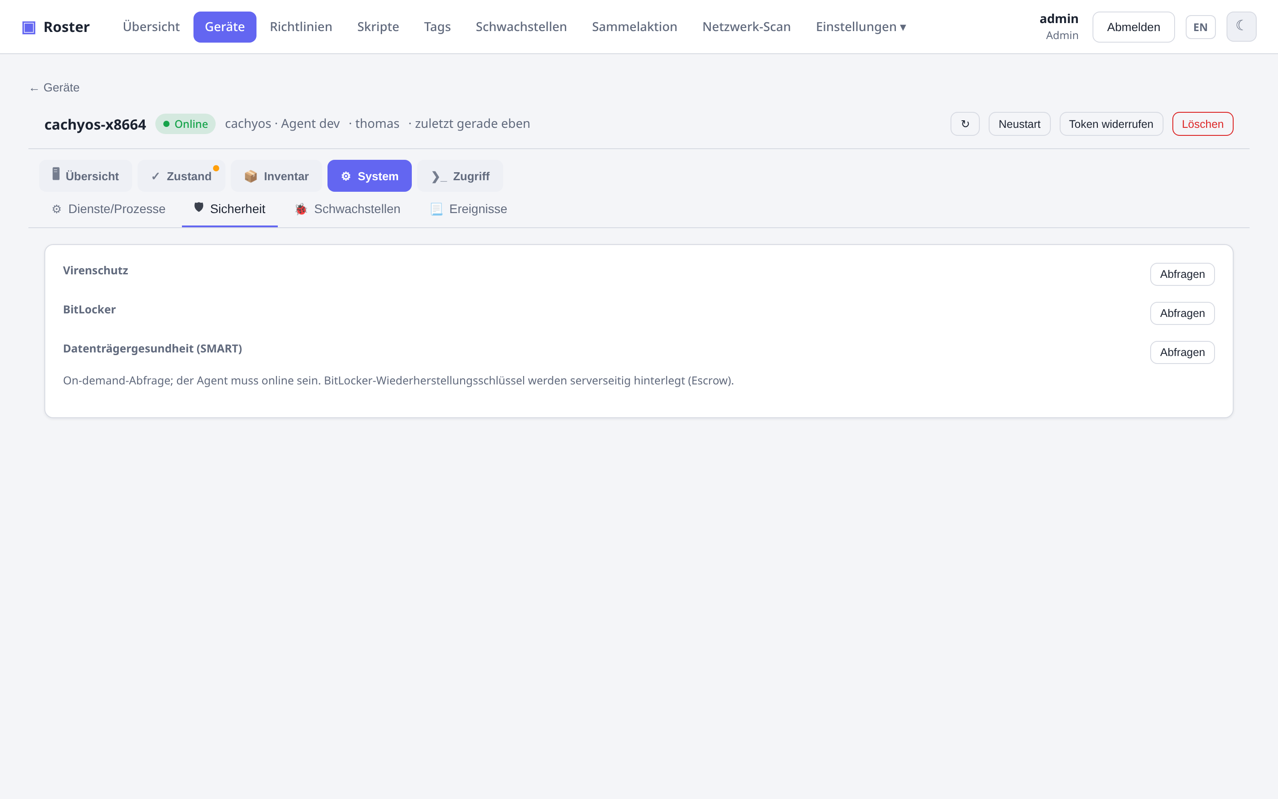Click the red Löschen button
The width and height of the screenshot is (1278, 799).
[1203, 124]
